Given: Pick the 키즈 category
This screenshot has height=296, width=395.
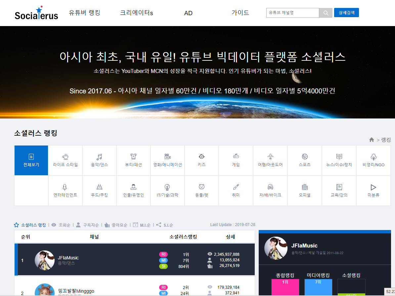Looking at the screenshot, I should (201, 160).
